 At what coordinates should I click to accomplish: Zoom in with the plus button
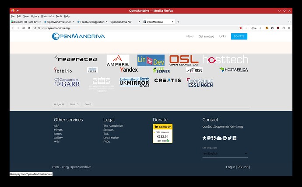point(260,28)
